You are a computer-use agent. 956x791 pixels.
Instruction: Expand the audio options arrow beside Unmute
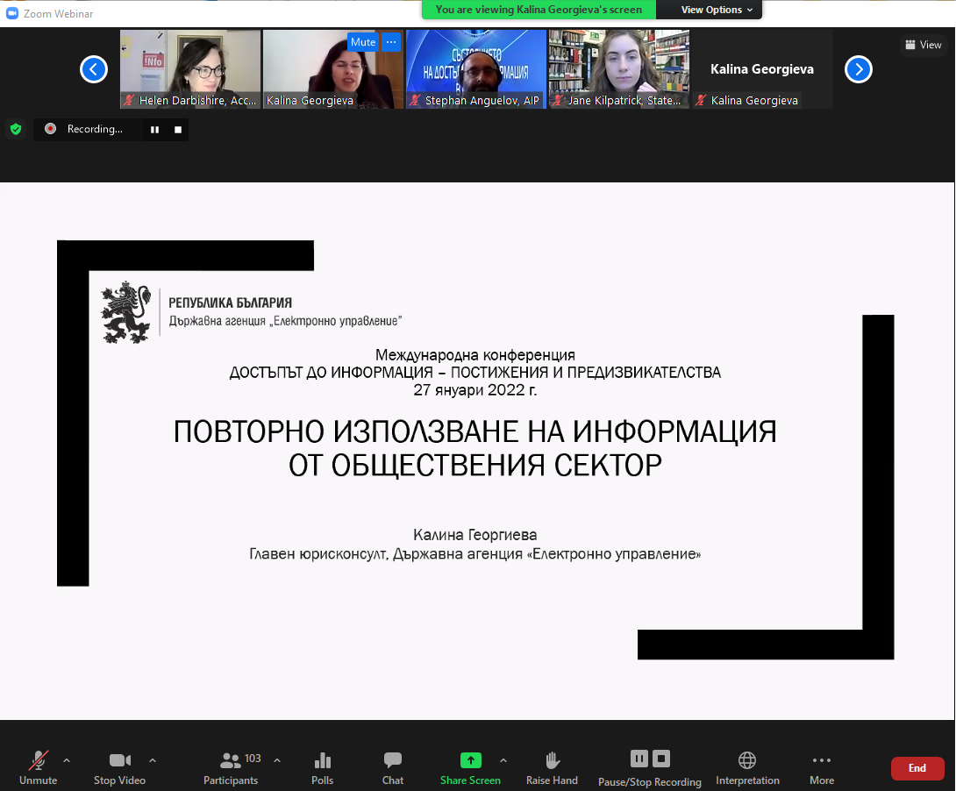(x=67, y=760)
